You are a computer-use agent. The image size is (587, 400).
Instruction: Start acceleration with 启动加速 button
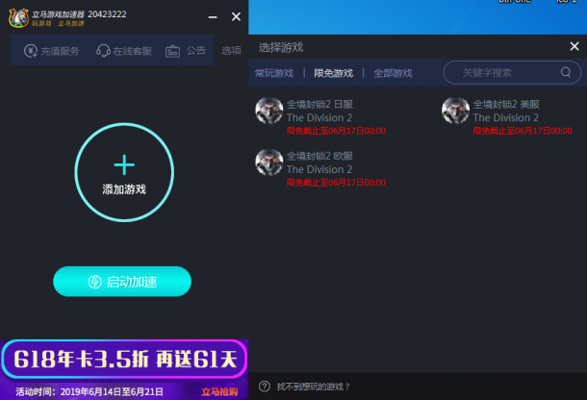point(122,282)
